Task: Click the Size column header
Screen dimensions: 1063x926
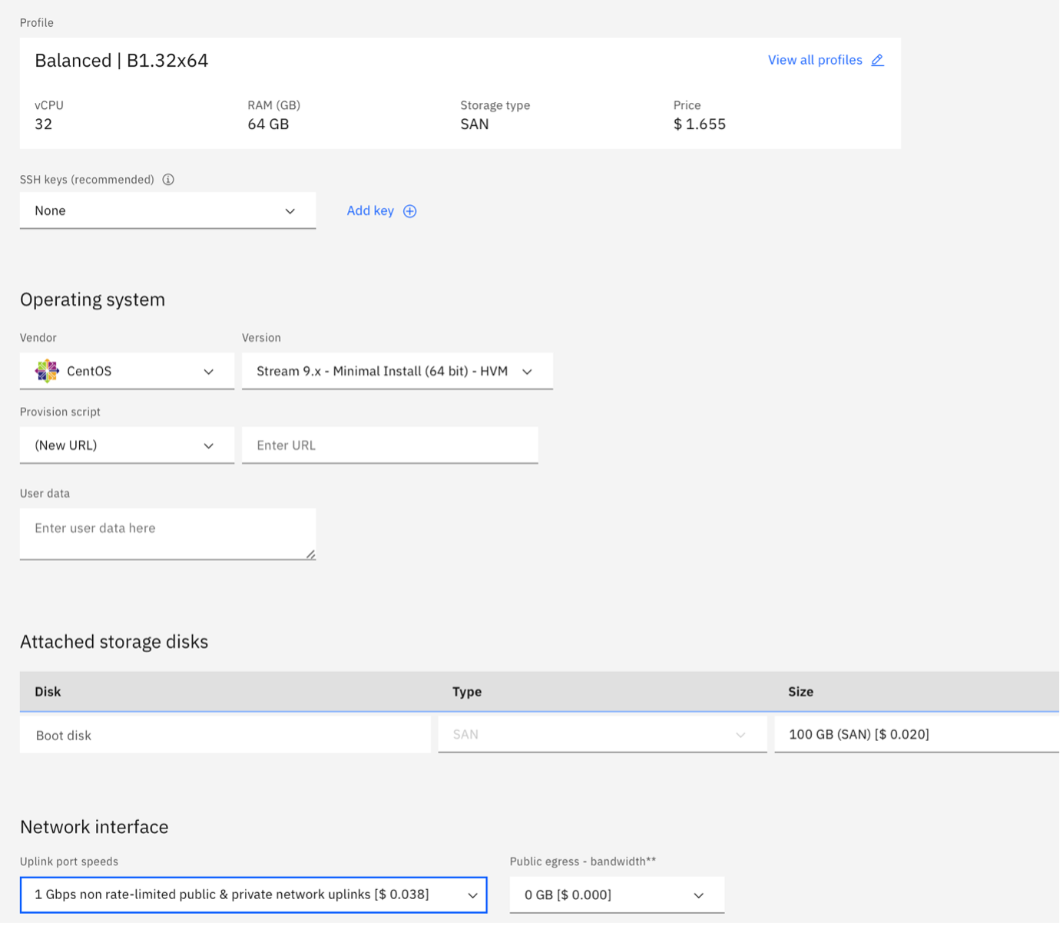Action: pyautogui.click(x=800, y=692)
